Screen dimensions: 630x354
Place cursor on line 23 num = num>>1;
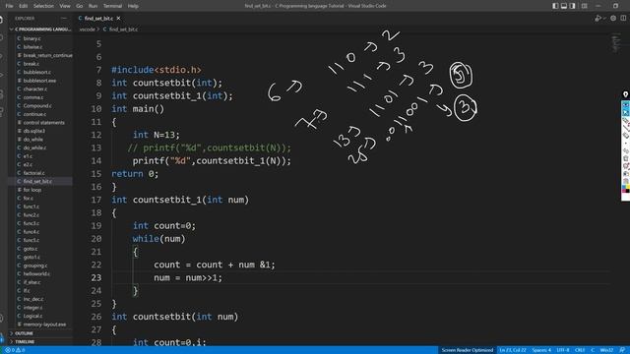pyautogui.click(x=188, y=277)
